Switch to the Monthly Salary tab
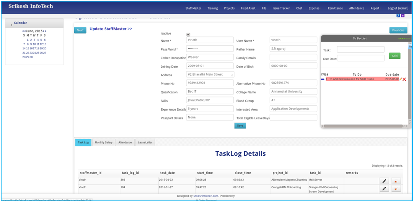414x202 pixels. (104, 142)
